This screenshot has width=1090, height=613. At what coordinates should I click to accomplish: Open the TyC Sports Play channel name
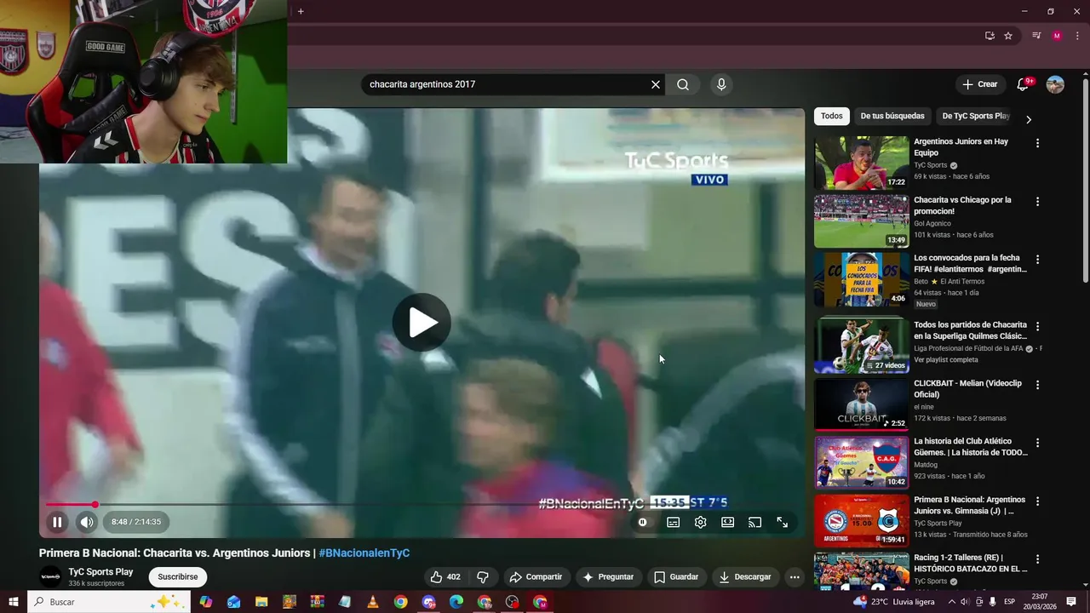(100, 572)
